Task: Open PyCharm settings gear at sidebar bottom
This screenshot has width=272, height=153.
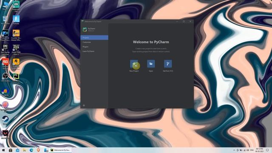Action: pyautogui.click(x=84, y=105)
